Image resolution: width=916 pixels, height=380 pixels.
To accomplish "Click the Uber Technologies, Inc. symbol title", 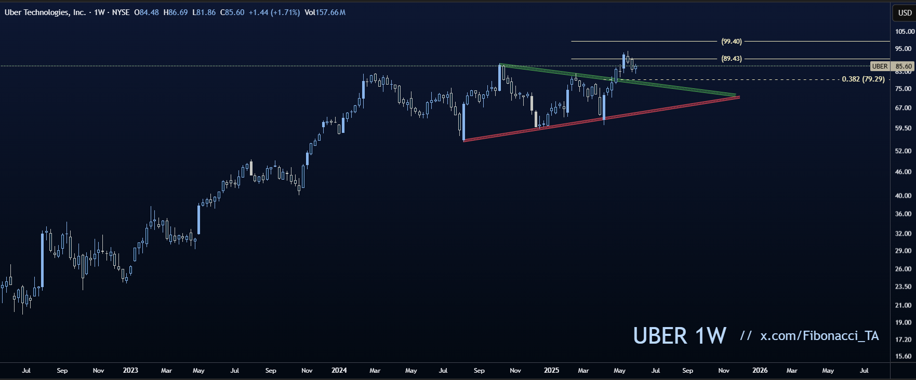I will [x=45, y=12].
